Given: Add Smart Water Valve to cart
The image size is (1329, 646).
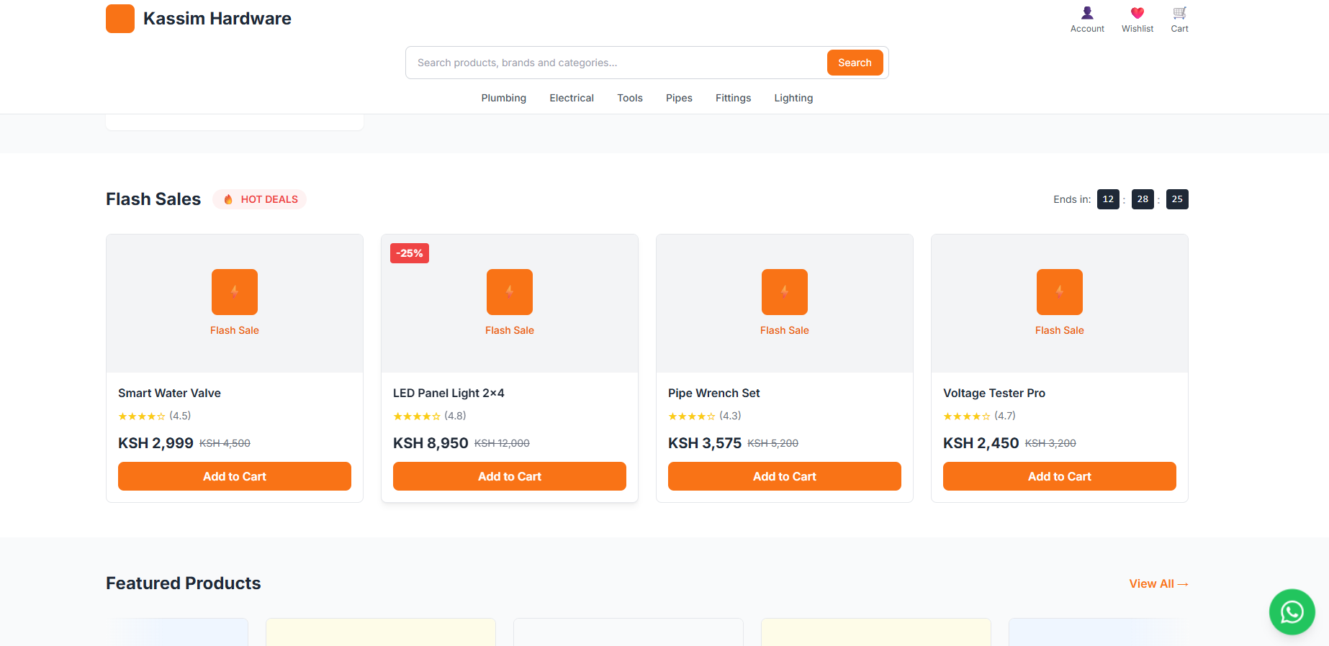Looking at the screenshot, I should click(235, 476).
